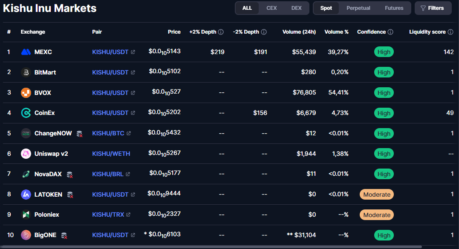459x249 pixels.
Task: Sort by Volume (24h) column header
Action: coord(299,32)
